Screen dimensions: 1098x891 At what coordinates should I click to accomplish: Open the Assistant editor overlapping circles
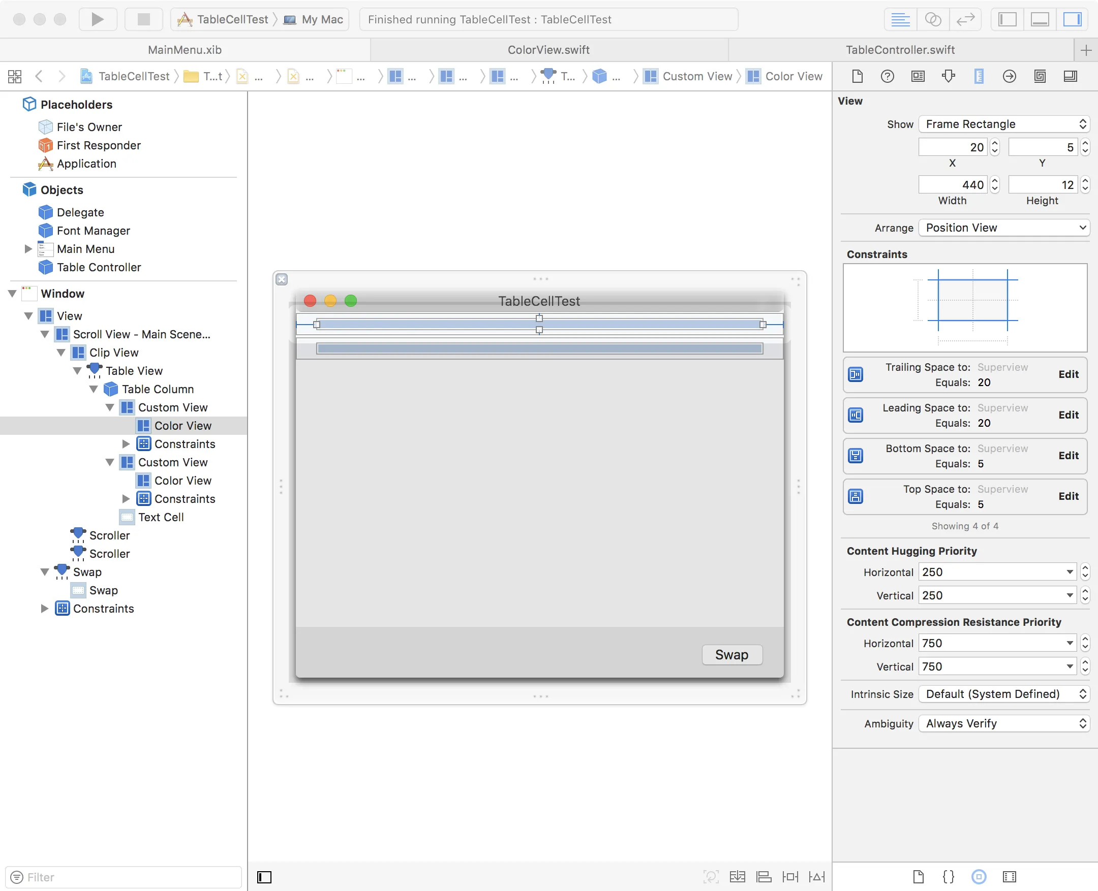coord(933,19)
